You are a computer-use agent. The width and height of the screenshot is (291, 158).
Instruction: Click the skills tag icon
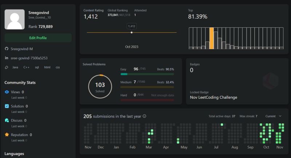[x=7, y=67]
